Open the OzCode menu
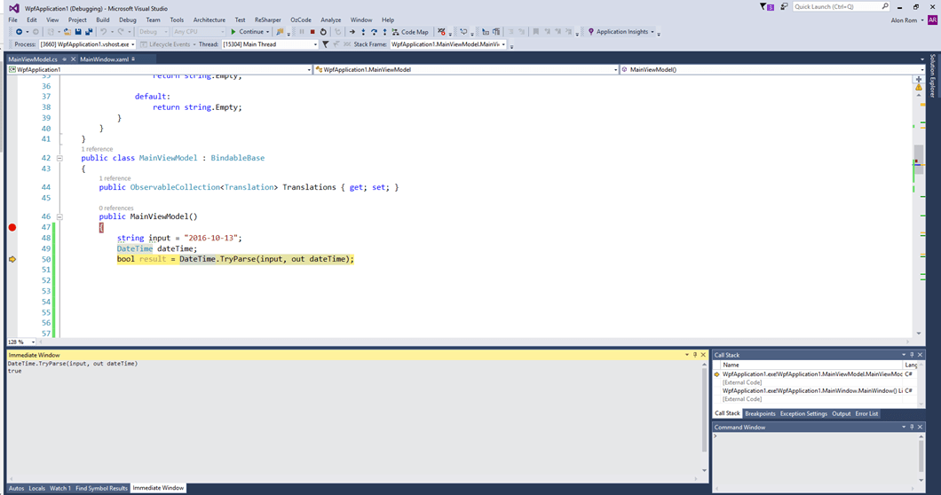This screenshot has width=941, height=495. tap(301, 20)
